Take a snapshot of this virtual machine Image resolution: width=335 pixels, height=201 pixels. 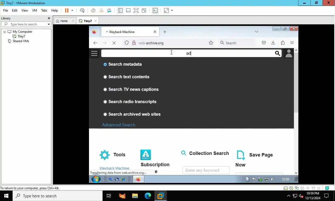[x=93, y=10]
